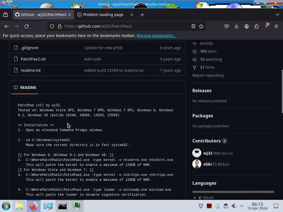
Task: Click the page vertical scrollbar
Action: click(282, 91)
